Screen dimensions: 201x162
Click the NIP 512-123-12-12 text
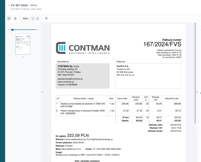click(125, 75)
